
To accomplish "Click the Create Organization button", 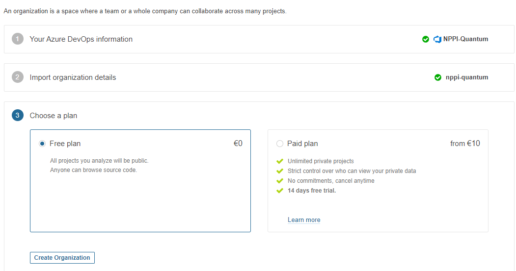I will [62, 258].
